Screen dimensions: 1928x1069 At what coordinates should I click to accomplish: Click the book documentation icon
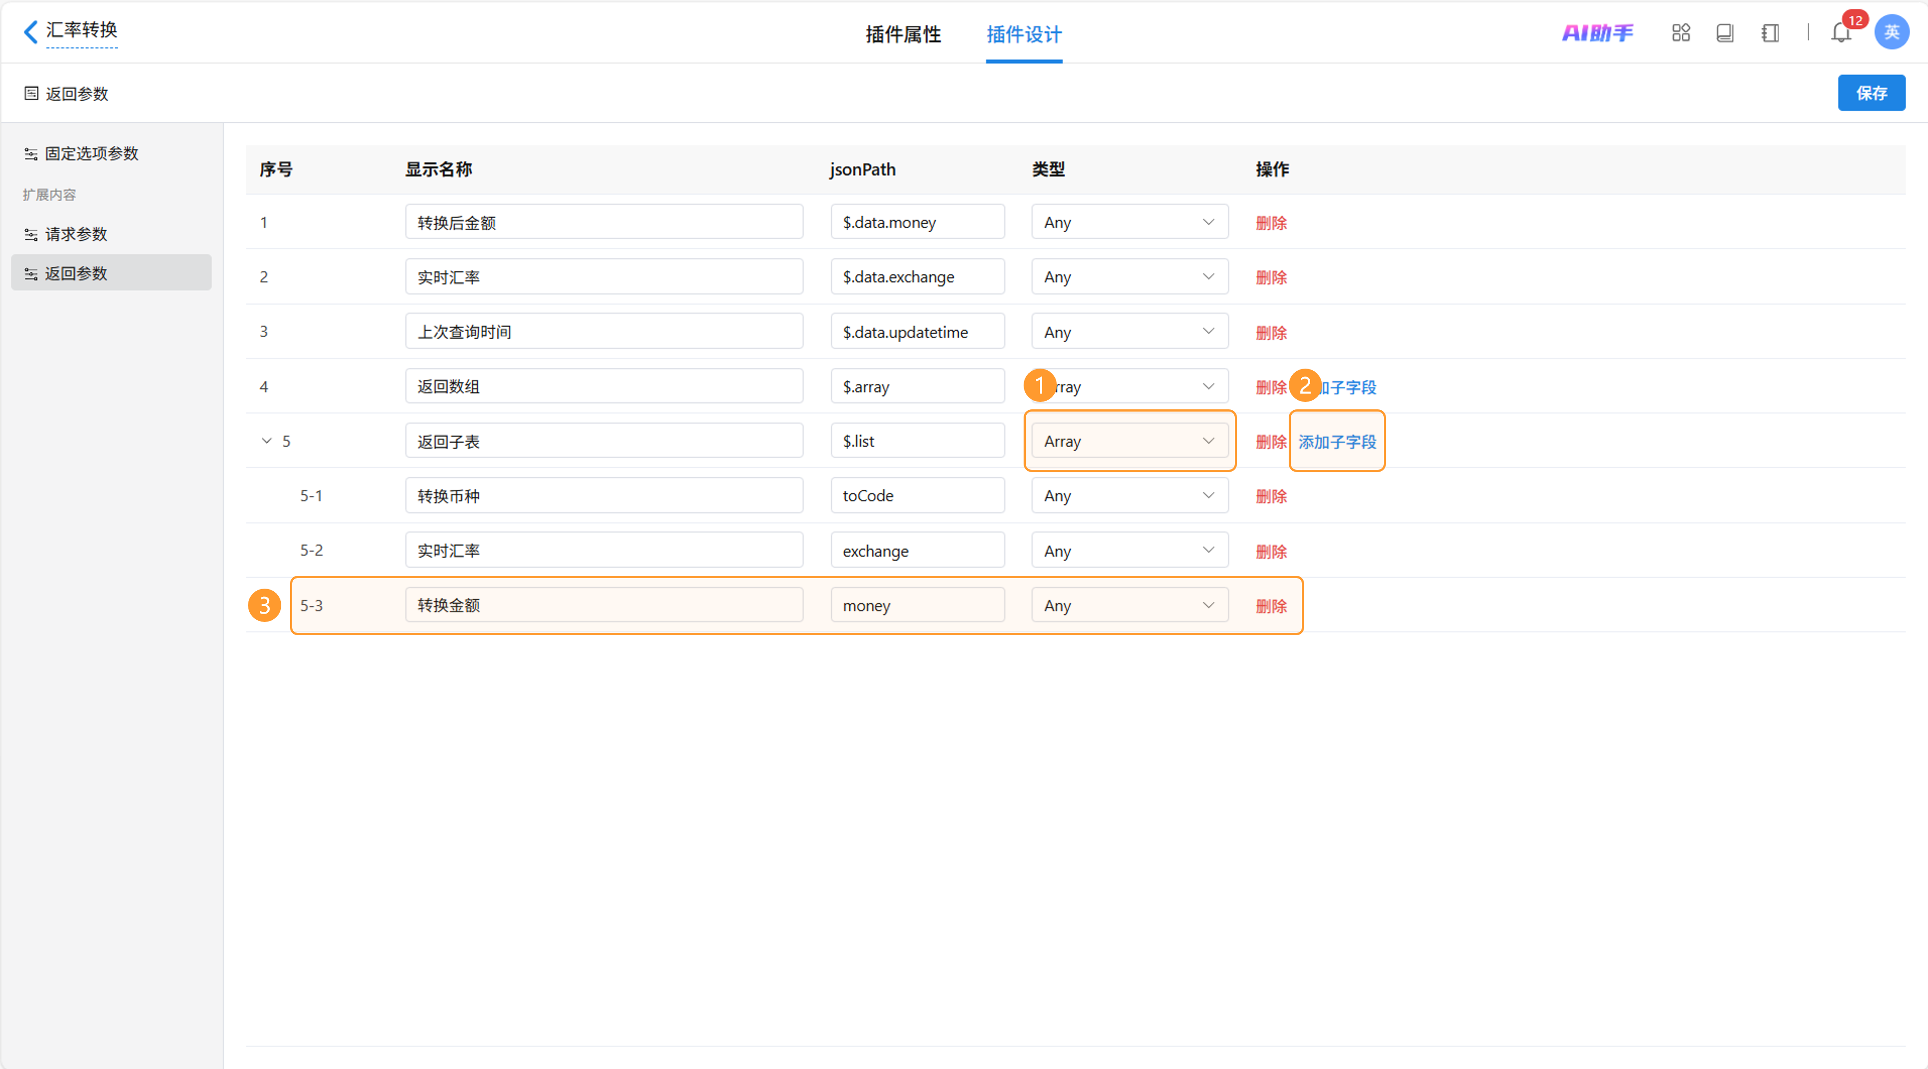coord(1724,33)
